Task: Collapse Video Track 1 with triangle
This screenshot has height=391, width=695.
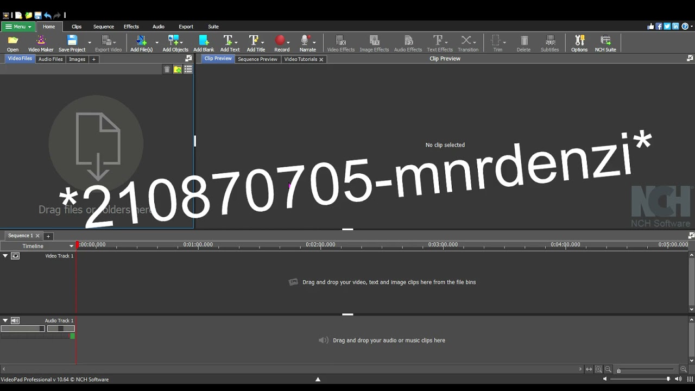Action: click(x=5, y=256)
